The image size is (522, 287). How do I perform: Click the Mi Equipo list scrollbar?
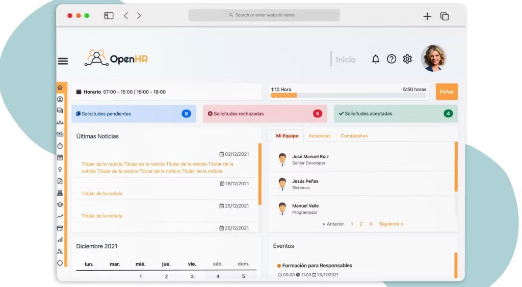point(456,166)
